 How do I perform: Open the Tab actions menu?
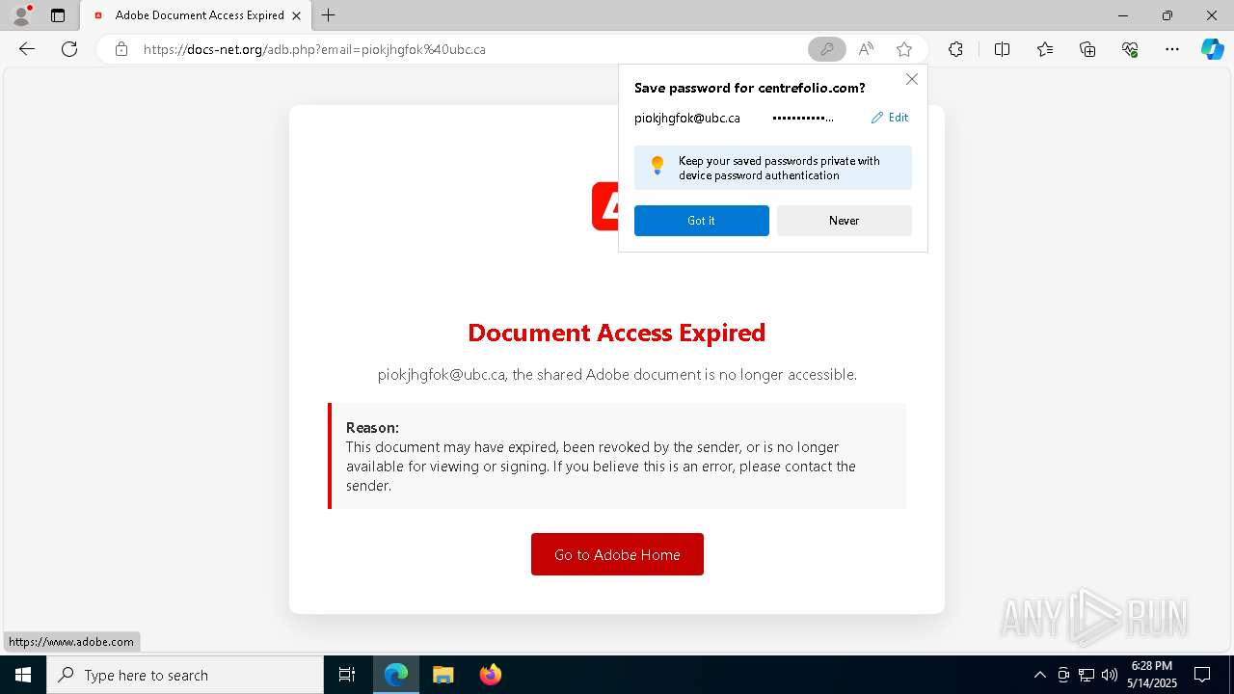click(58, 15)
